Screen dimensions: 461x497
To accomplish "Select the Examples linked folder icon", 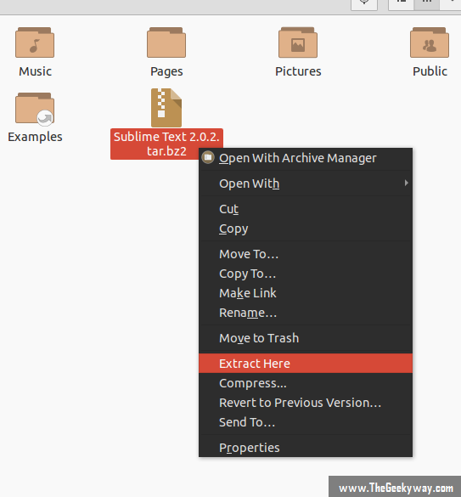I will tap(35, 109).
